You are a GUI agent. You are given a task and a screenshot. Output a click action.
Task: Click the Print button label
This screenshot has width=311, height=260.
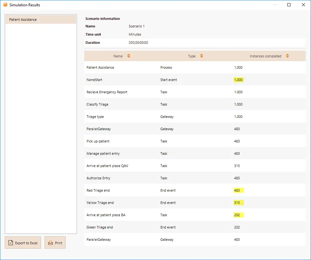coord(59,243)
